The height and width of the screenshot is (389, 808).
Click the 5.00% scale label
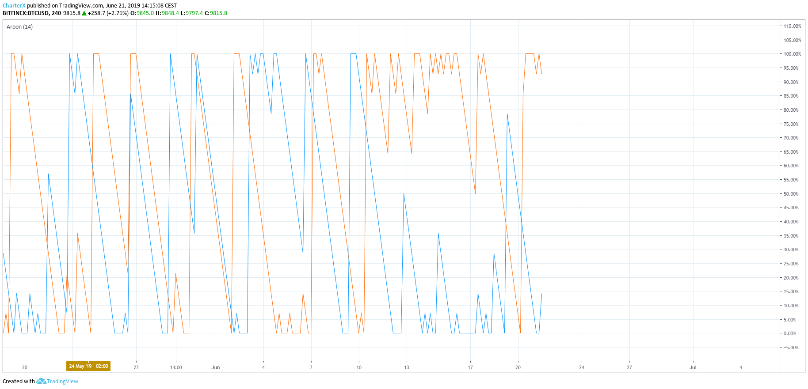pos(789,320)
